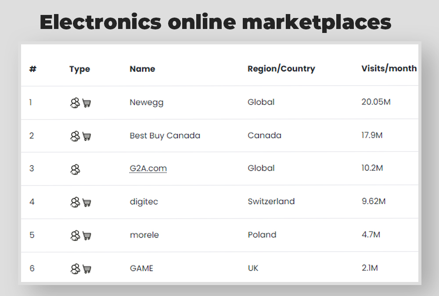Image resolution: width=439 pixels, height=296 pixels.
Task: Click the Region/Country column header
Action: pyautogui.click(x=281, y=69)
